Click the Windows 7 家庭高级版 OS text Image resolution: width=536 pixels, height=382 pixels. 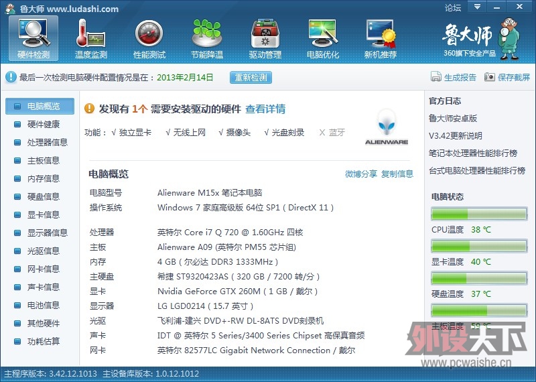[245, 208]
